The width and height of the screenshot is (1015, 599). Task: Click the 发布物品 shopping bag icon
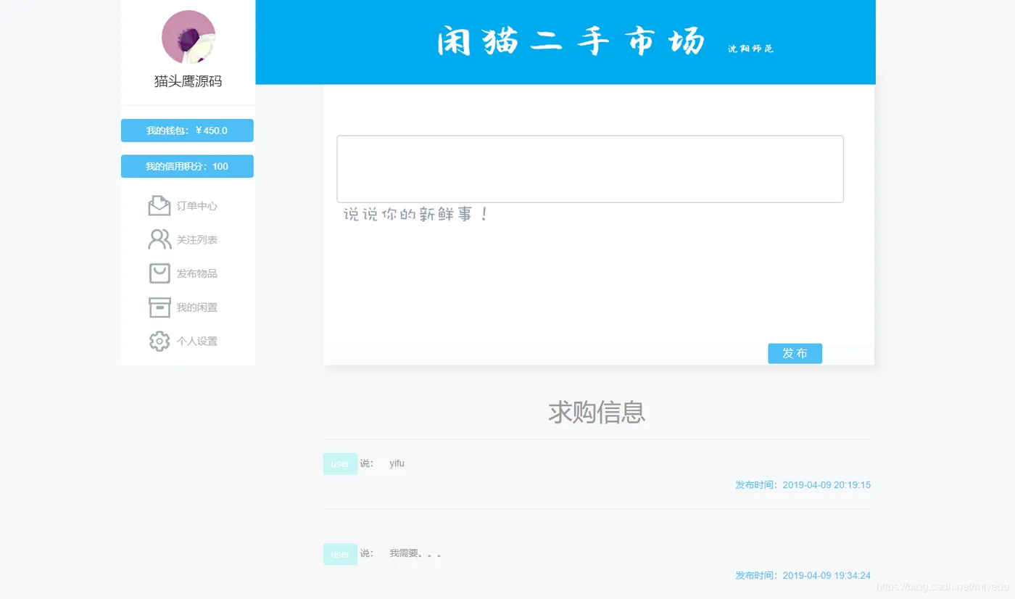159,273
